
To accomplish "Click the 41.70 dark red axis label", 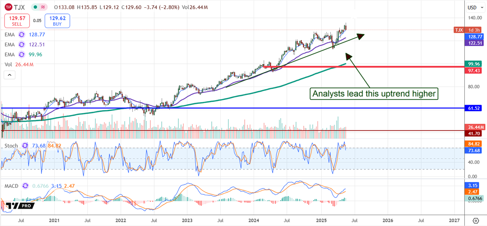I will tap(474, 133).
